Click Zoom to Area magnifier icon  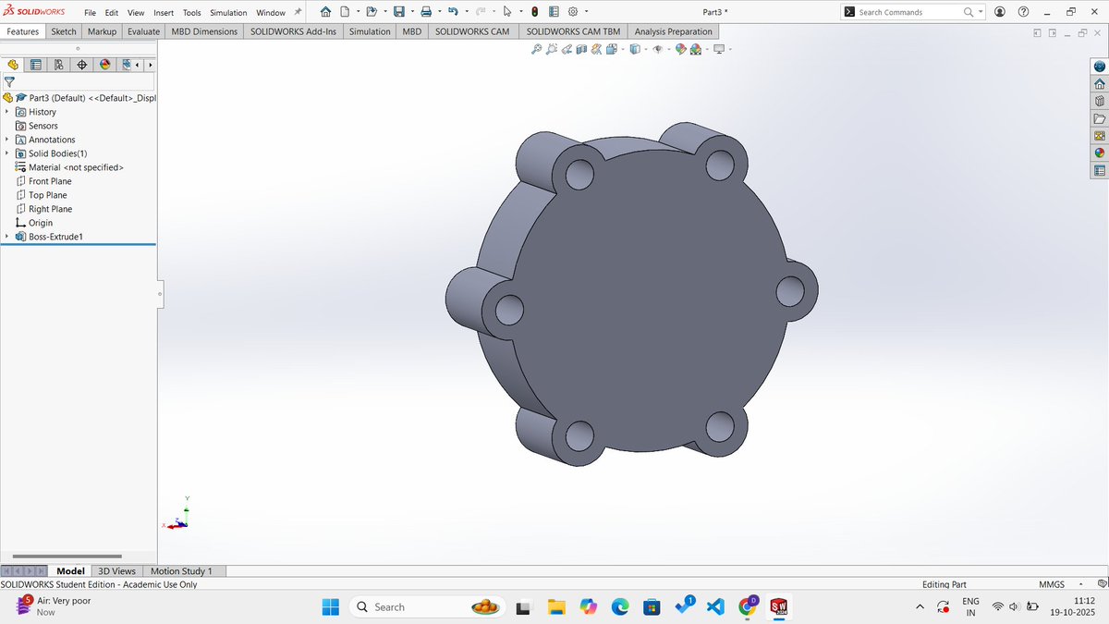click(551, 49)
